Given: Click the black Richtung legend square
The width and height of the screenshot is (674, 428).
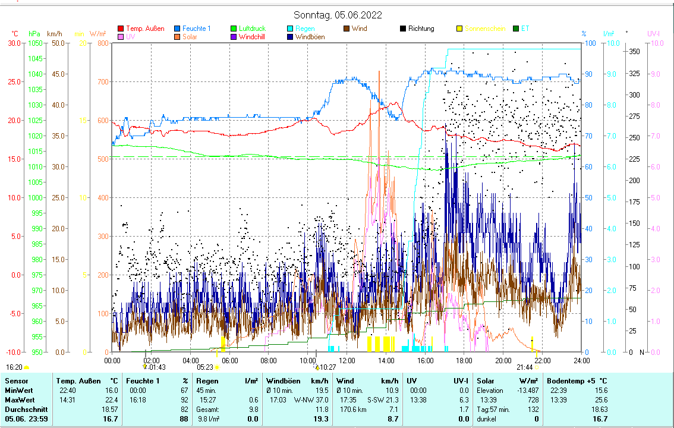Looking at the screenshot, I should 403,29.
